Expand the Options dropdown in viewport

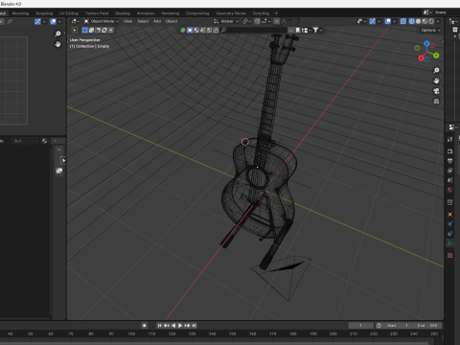click(x=430, y=30)
